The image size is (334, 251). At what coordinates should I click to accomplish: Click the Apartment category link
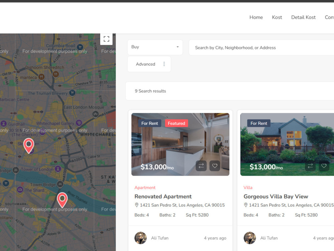[x=145, y=188]
